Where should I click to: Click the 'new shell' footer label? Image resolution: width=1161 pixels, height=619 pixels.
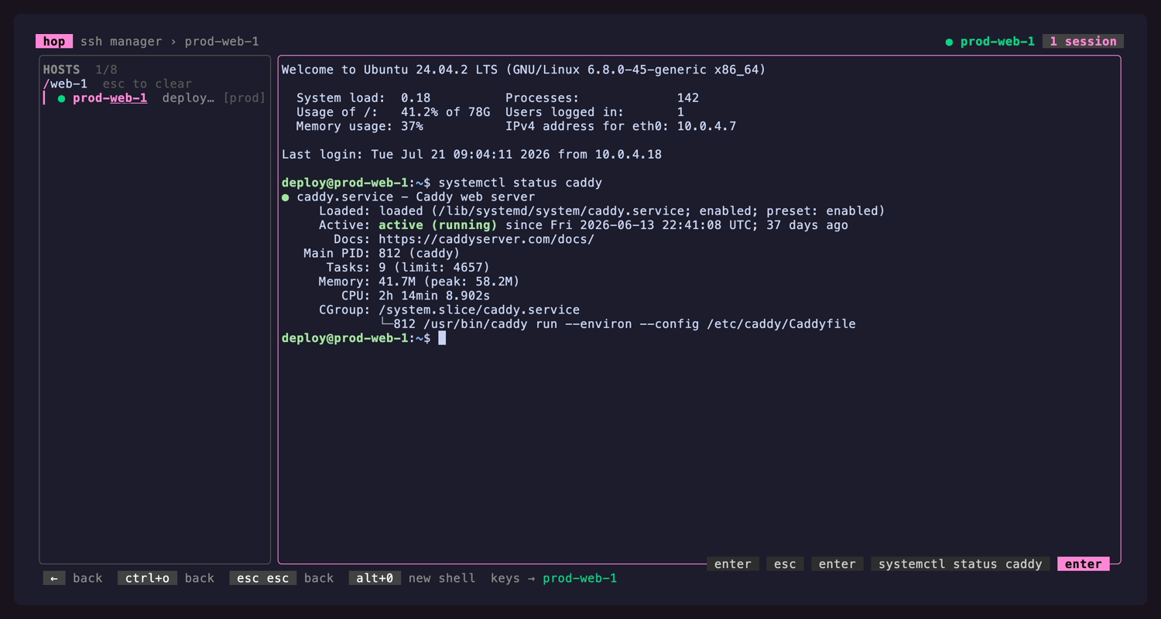(442, 578)
